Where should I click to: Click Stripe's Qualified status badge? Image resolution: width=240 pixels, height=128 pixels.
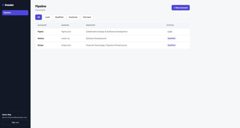click(172, 45)
